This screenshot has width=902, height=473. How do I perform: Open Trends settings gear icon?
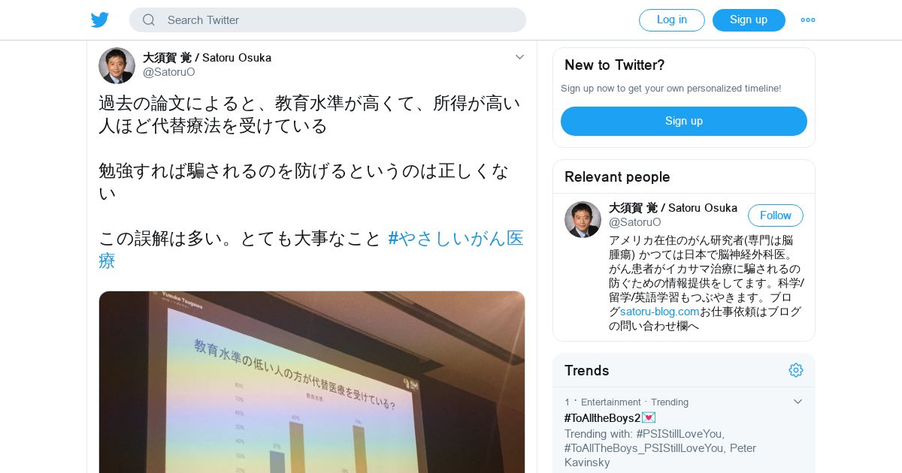[796, 370]
